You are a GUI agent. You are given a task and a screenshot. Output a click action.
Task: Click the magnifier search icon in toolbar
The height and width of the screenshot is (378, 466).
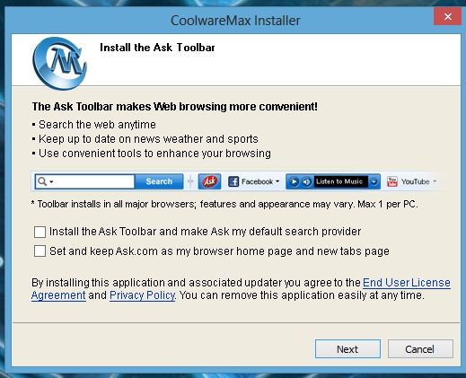click(x=42, y=181)
